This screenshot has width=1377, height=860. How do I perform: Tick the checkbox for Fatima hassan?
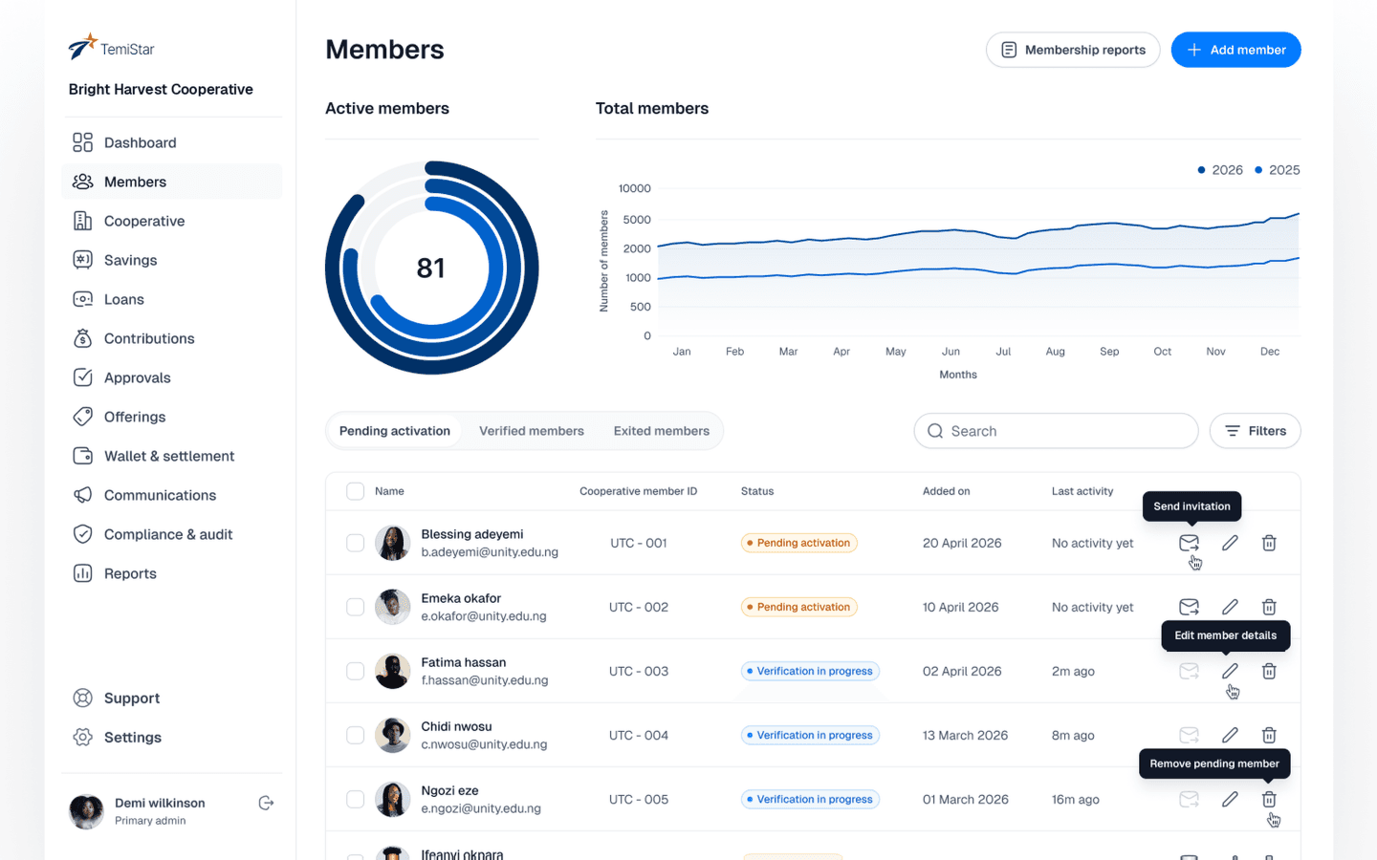(x=355, y=671)
